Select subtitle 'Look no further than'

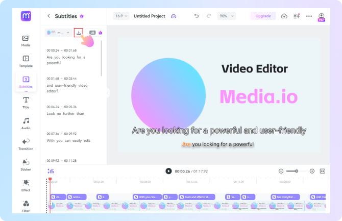(x=65, y=113)
